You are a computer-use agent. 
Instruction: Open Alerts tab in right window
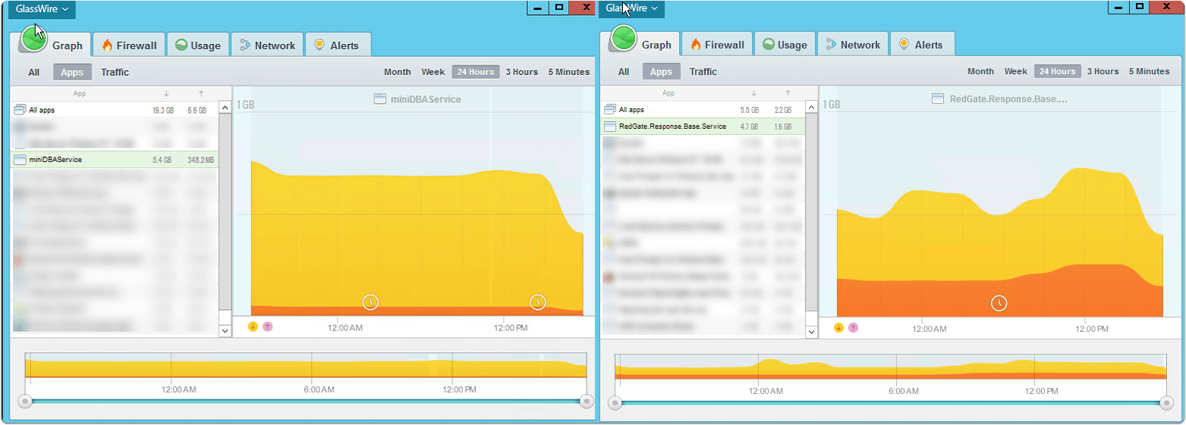click(922, 45)
